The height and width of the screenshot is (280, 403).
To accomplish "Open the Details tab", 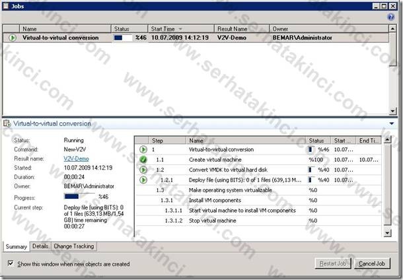I will [40, 246].
